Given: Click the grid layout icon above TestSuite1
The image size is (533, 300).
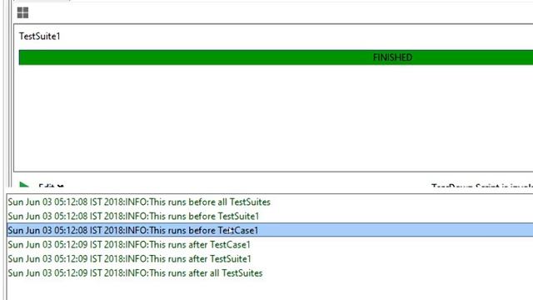Looking at the screenshot, I should (x=22, y=12).
